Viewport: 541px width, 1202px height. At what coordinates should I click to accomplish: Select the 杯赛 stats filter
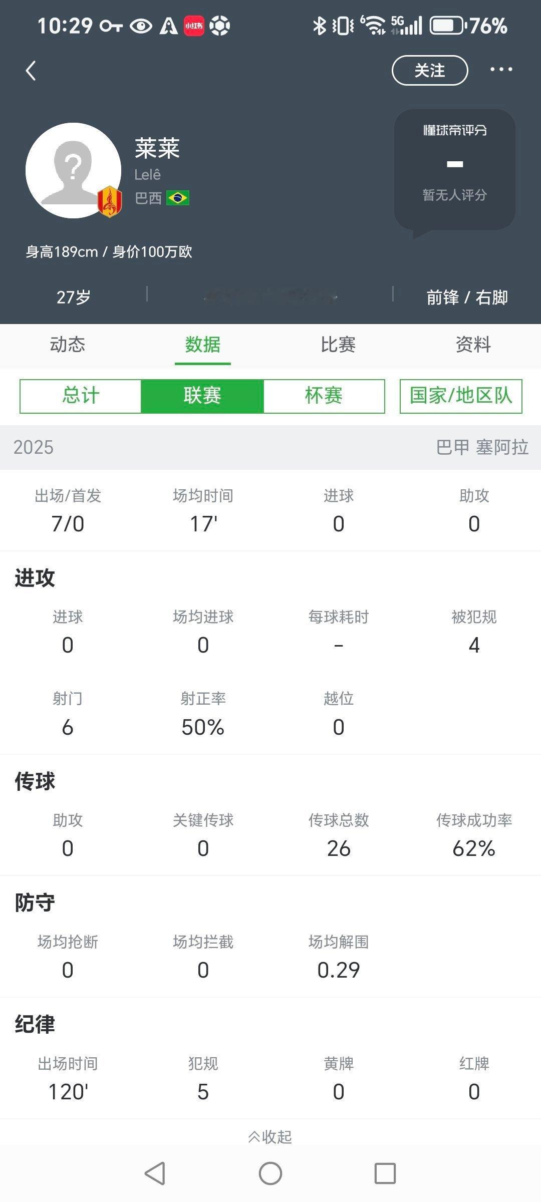click(324, 396)
